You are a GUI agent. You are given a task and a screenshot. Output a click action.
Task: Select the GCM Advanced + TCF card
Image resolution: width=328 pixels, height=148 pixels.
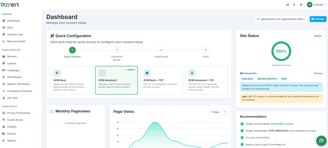pyautogui.click(x=206, y=80)
